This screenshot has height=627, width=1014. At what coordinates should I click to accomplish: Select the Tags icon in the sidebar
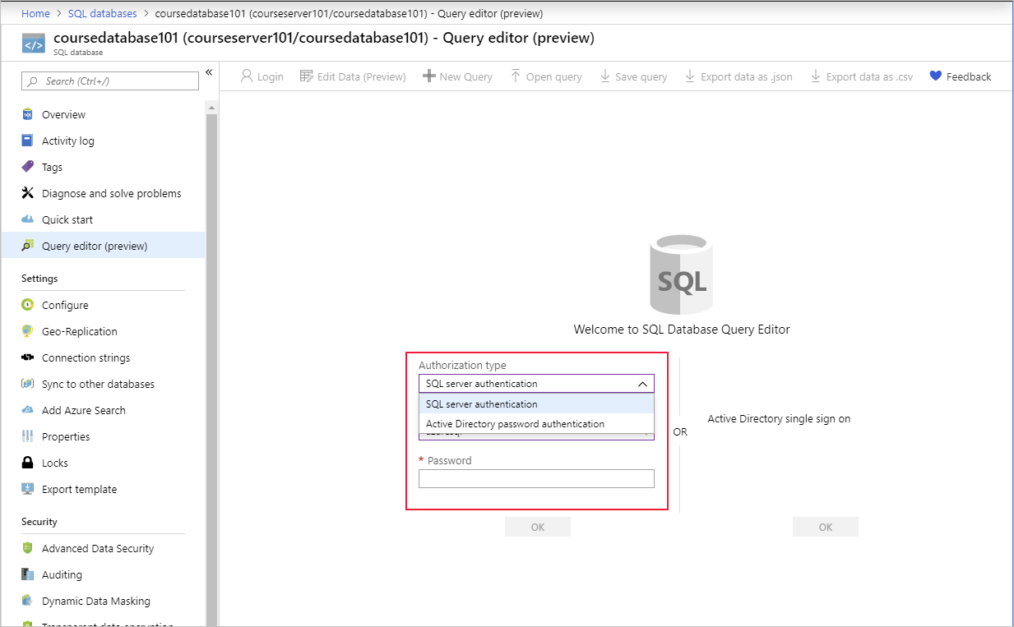click(29, 167)
